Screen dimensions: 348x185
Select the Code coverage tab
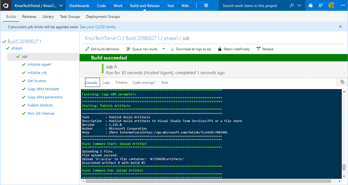point(144,83)
